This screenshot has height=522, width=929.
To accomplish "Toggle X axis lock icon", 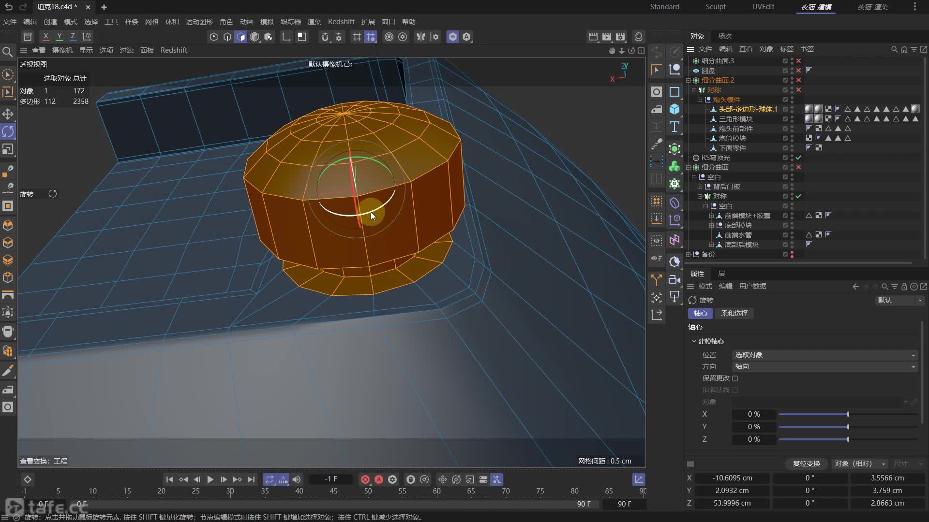I will (45, 36).
